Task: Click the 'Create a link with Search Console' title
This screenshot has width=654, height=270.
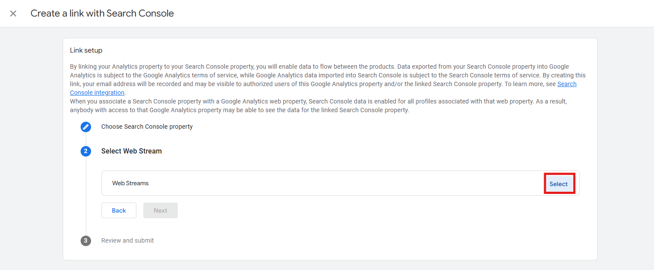Action: click(102, 13)
